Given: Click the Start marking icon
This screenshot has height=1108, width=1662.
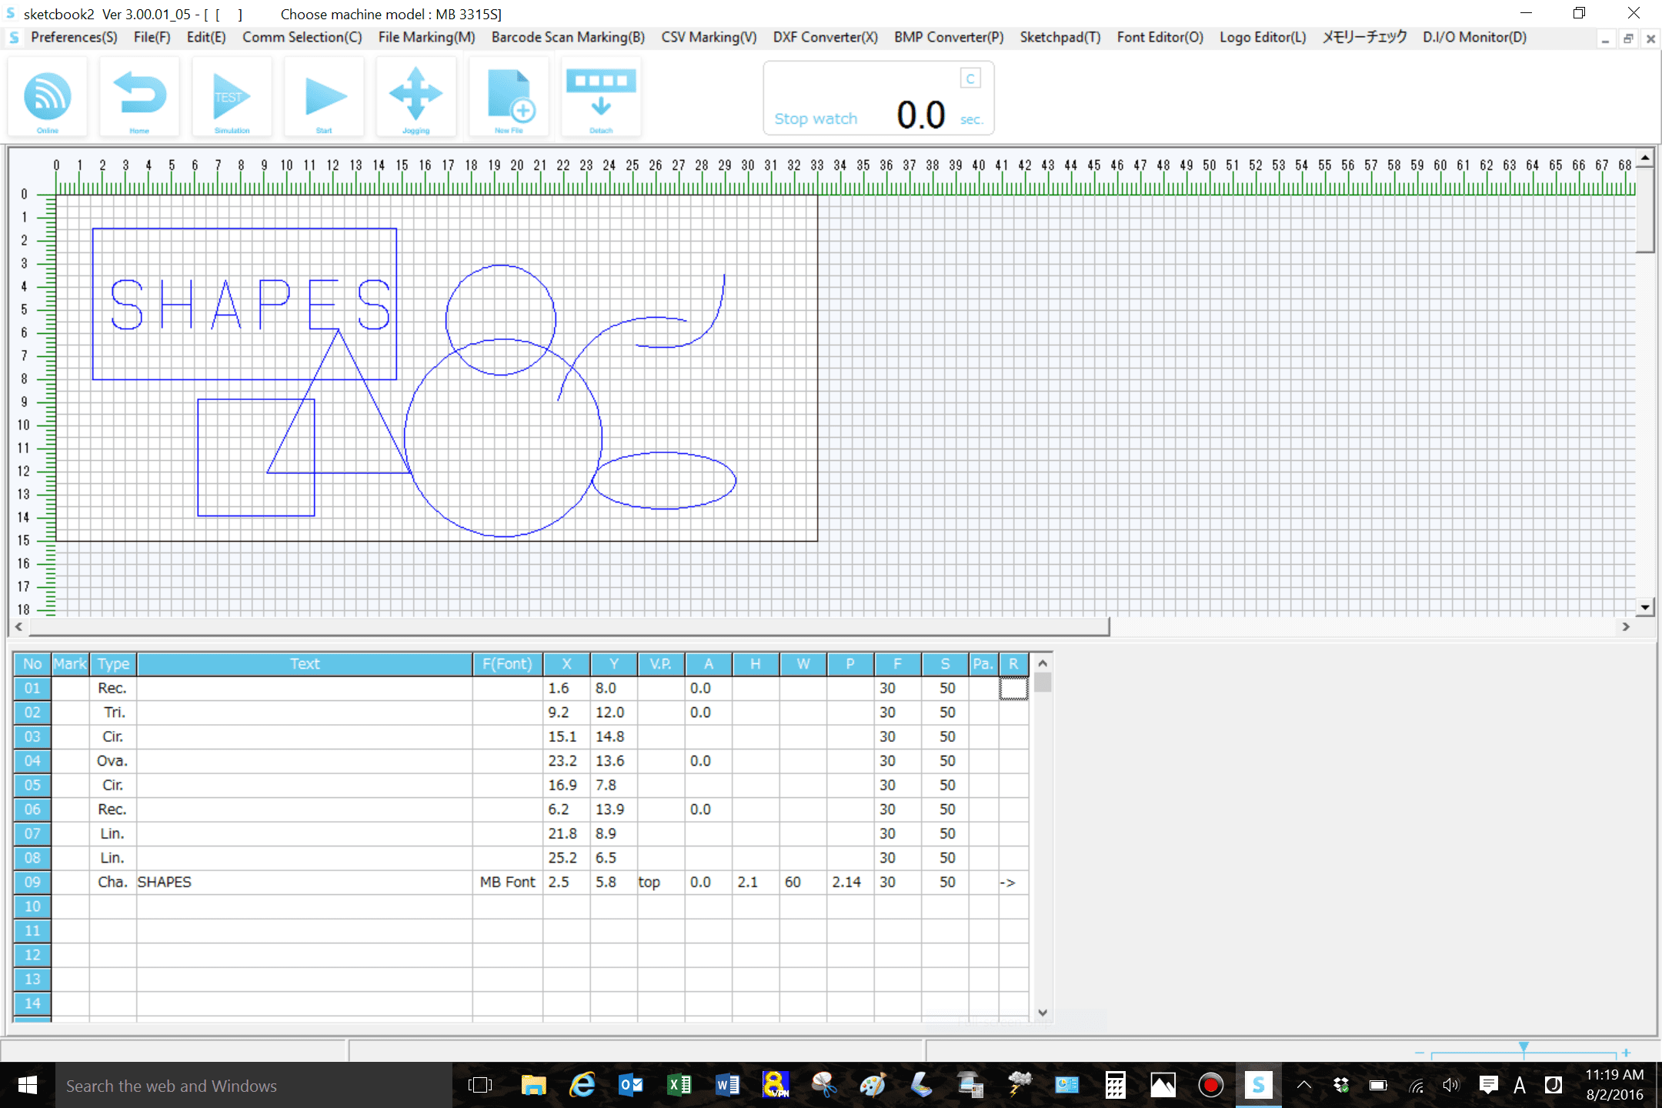Looking at the screenshot, I should coord(324,98).
